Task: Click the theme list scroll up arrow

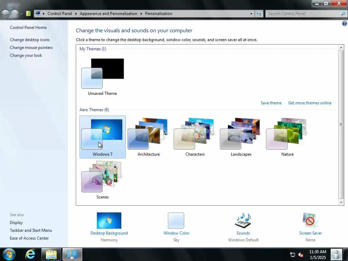Action: tap(341, 47)
